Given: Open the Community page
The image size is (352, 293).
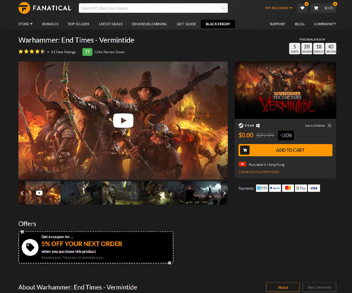Looking at the screenshot, I should (325, 24).
